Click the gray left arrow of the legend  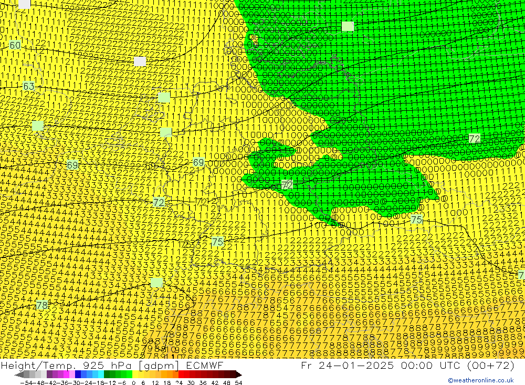(x=19, y=374)
